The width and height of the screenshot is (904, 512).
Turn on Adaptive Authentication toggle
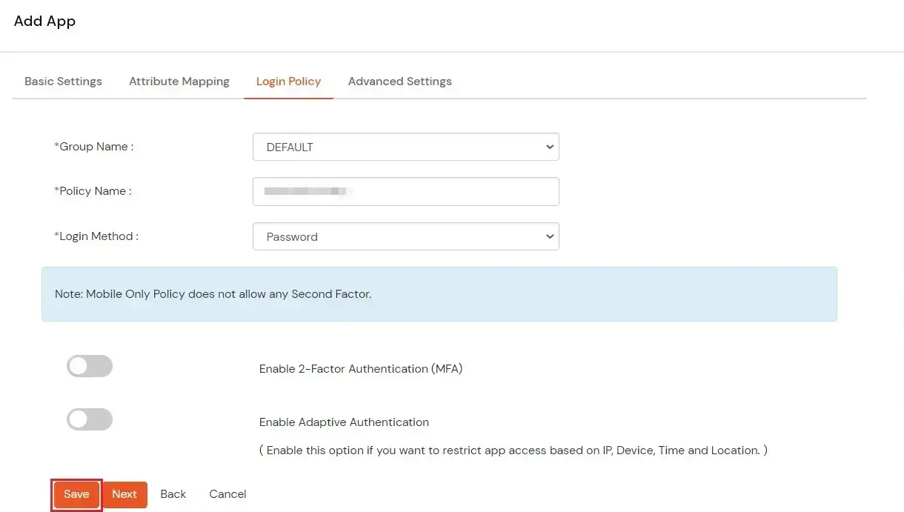pyautogui.click(x=90, y=419)
